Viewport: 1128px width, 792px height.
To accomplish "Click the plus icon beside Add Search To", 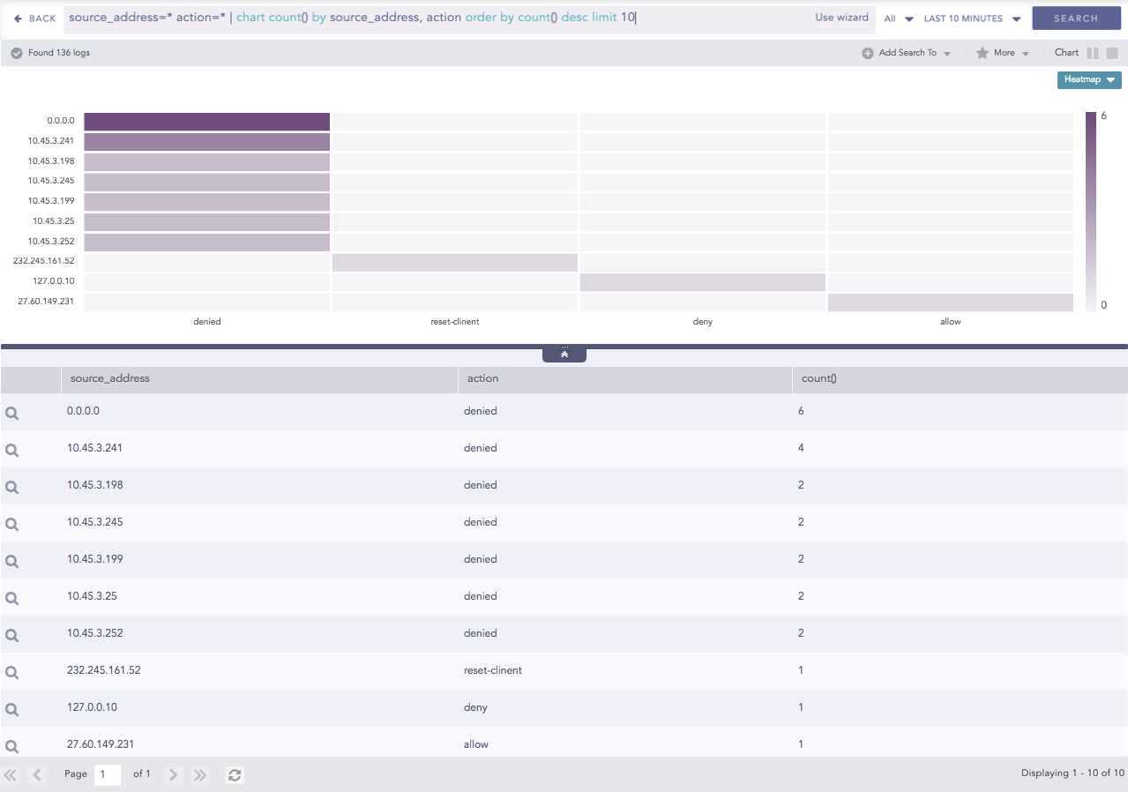I will (x=866, y=53).
